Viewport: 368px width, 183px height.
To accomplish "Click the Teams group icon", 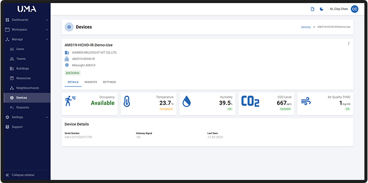I will pos(12,59).
